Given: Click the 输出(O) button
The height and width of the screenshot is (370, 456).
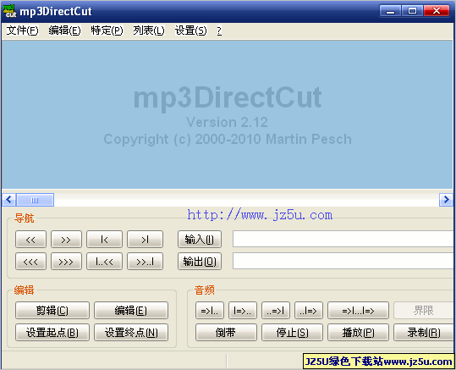Looking at the screenshot, I should [x=200, y=262].
